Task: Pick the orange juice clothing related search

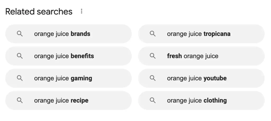Action: pyautogui.click(x=201, y=100)
